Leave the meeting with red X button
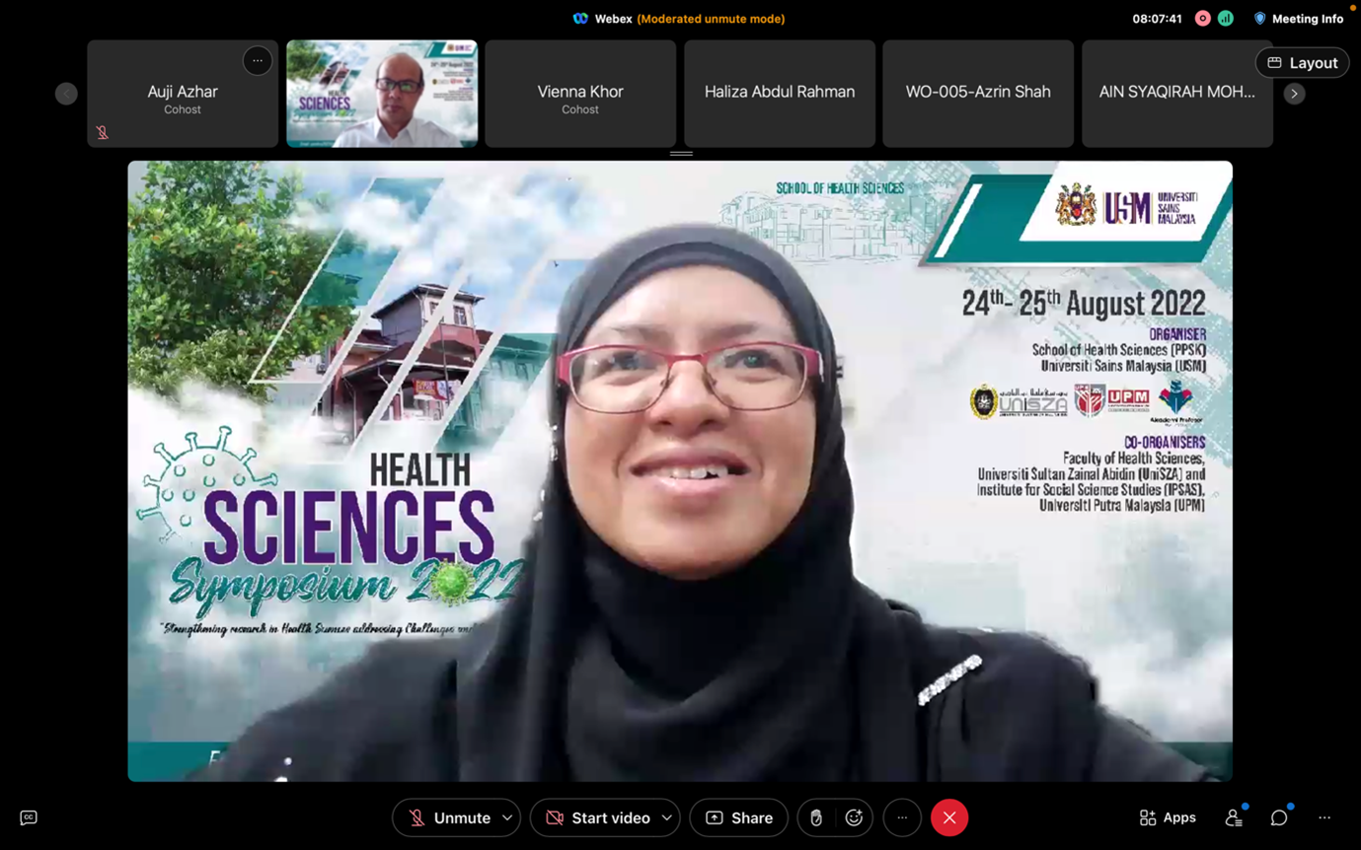This screenshot has width=1361, height=850. pyautogui.click(x=949, y=817)
